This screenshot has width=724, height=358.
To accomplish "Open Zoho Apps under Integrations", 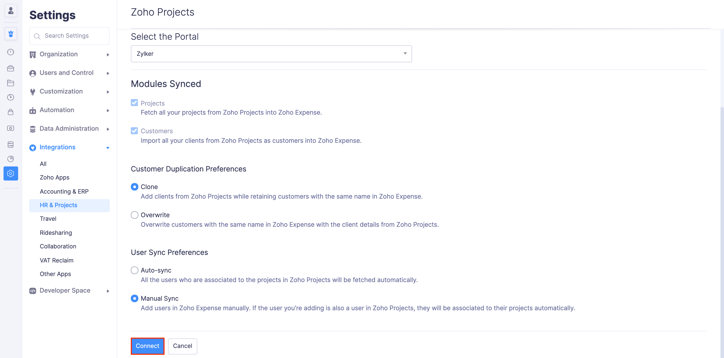I will [x=55, y=177].
